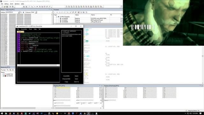Click the Add breakpoint button

(3, 70)
